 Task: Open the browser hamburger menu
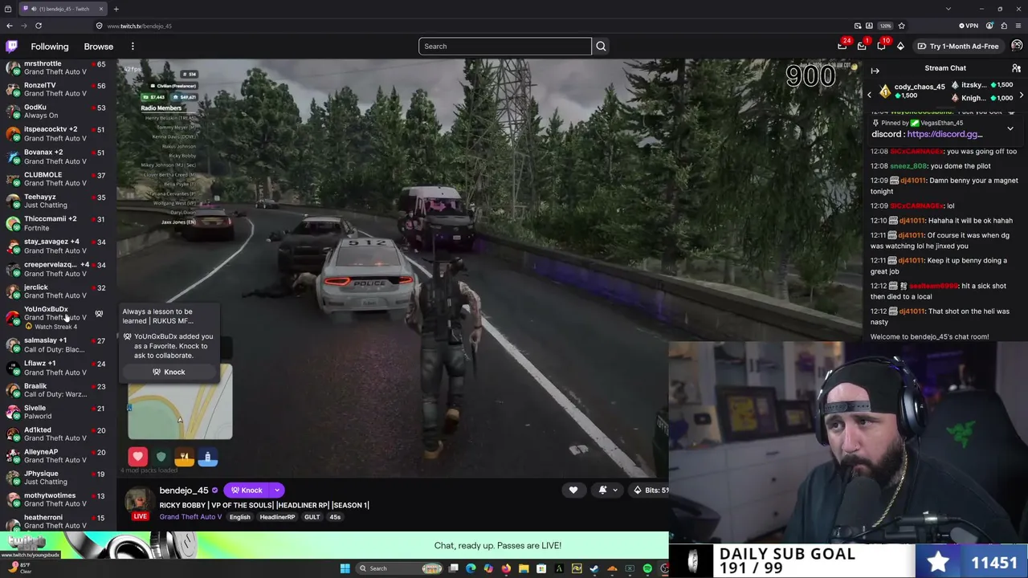pyautogui.click(x=1018, y=26)
